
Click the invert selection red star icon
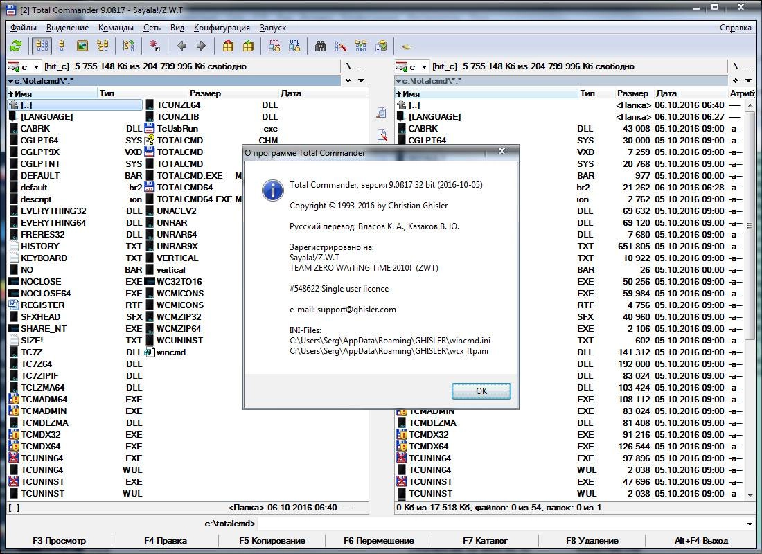[x=154, y=46]
